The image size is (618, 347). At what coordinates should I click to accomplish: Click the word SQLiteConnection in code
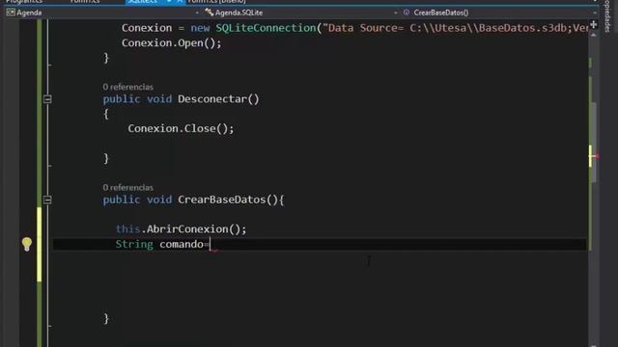[x=266, y=28]
